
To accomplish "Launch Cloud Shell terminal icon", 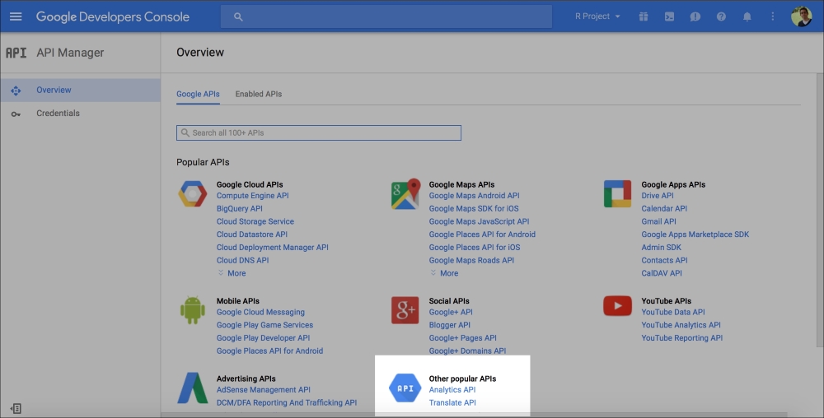I will coord(669,16).
